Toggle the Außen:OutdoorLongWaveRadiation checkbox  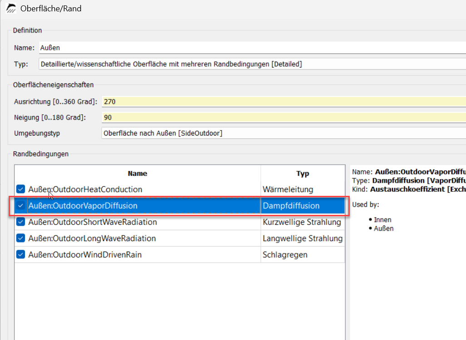coord(21,238)
